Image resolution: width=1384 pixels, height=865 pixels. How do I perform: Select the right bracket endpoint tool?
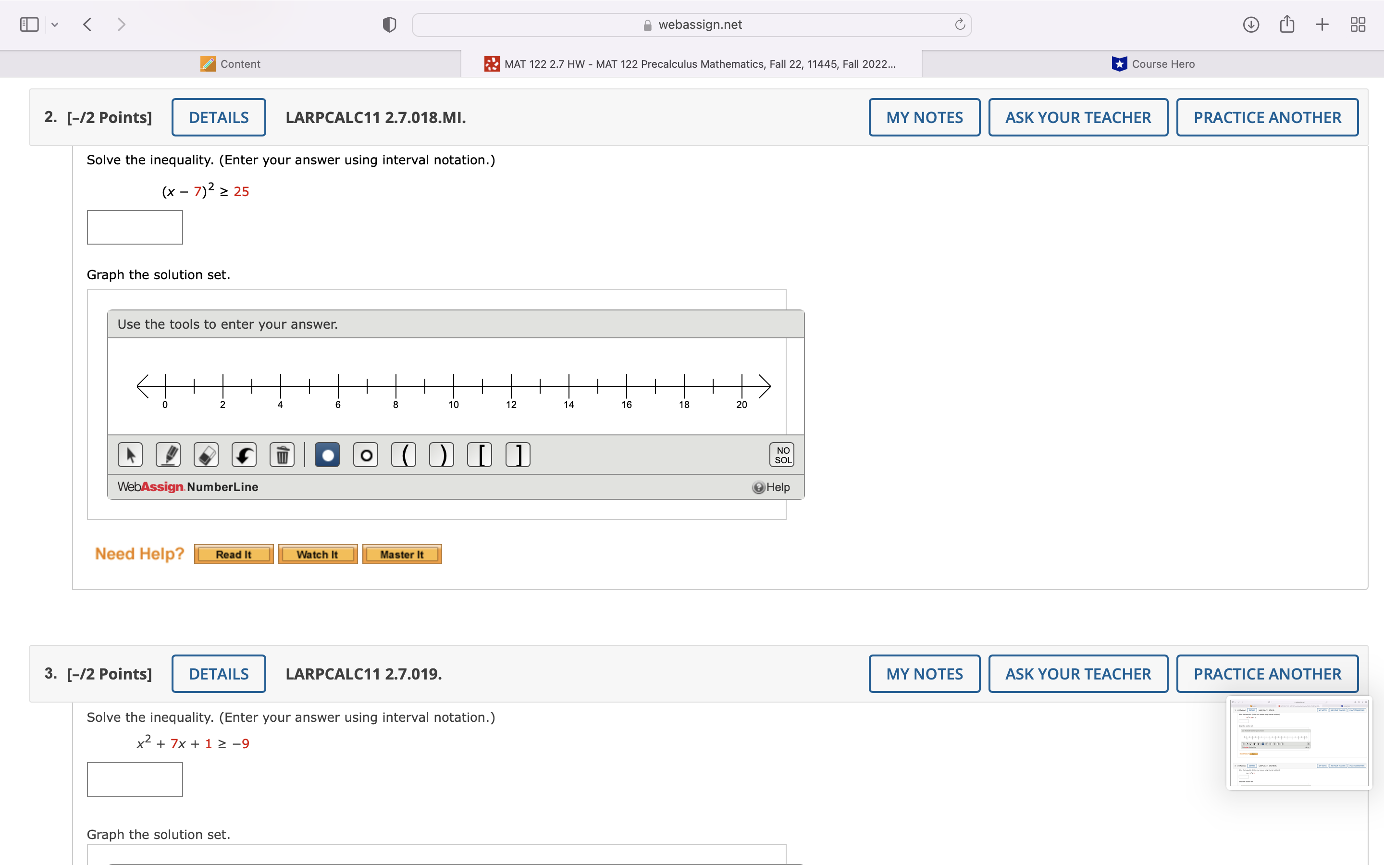point(518,454)
